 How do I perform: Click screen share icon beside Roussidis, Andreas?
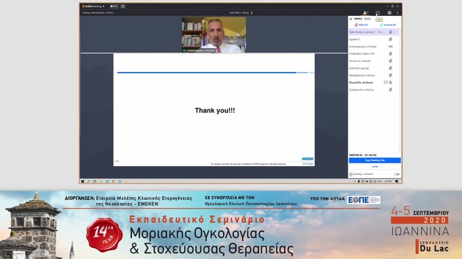386,83
